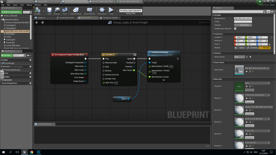Click the Static Mesh thumbnail

[x=239, y=70]
